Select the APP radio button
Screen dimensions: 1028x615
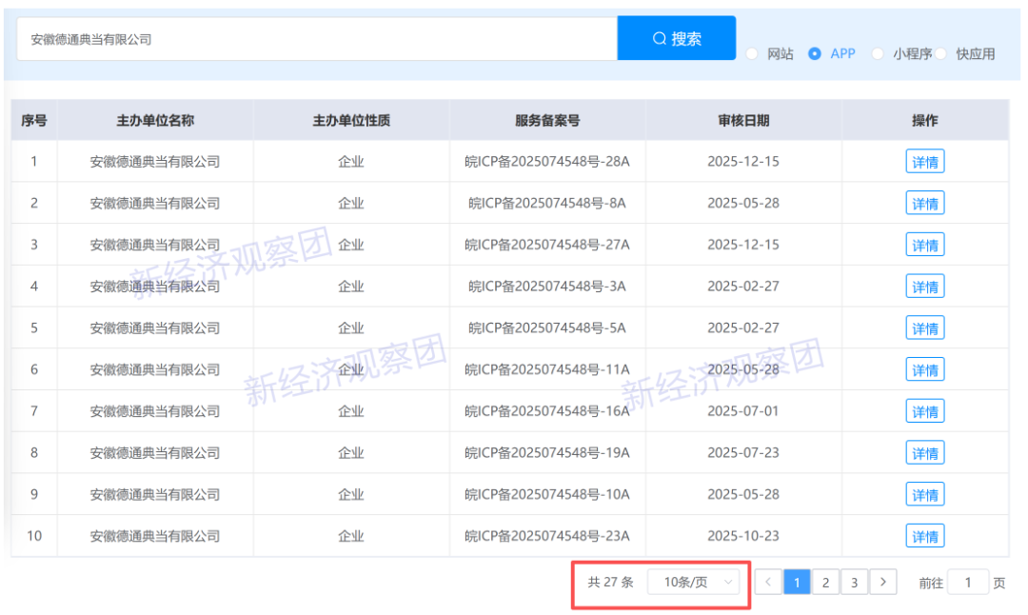815,54
